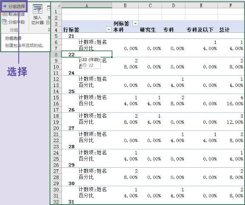Open the 列标签 filter dropdown
Image resolution: width=245 pixels, height=205 pixels.
(135, 24)
